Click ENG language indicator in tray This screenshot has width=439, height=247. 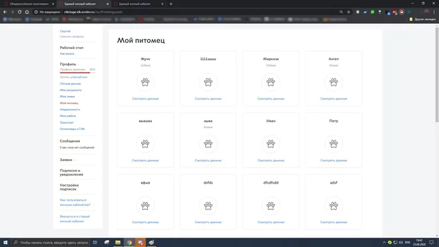point(408,242)
